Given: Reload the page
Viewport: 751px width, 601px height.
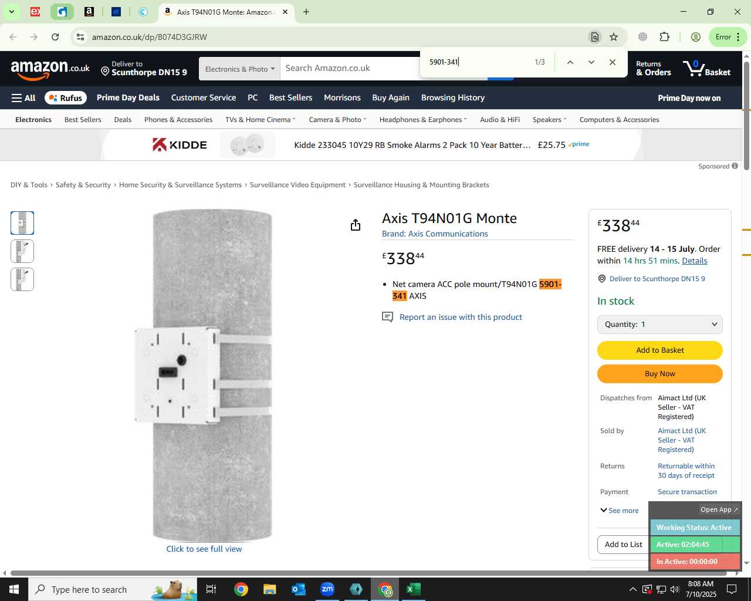Looking at the screenshot, I should pyautogui.click(x=55, y=37).
